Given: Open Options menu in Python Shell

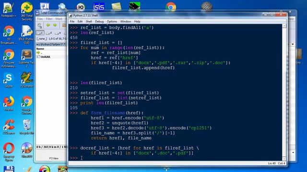Looking at the screenshot, I should (112, 21).
